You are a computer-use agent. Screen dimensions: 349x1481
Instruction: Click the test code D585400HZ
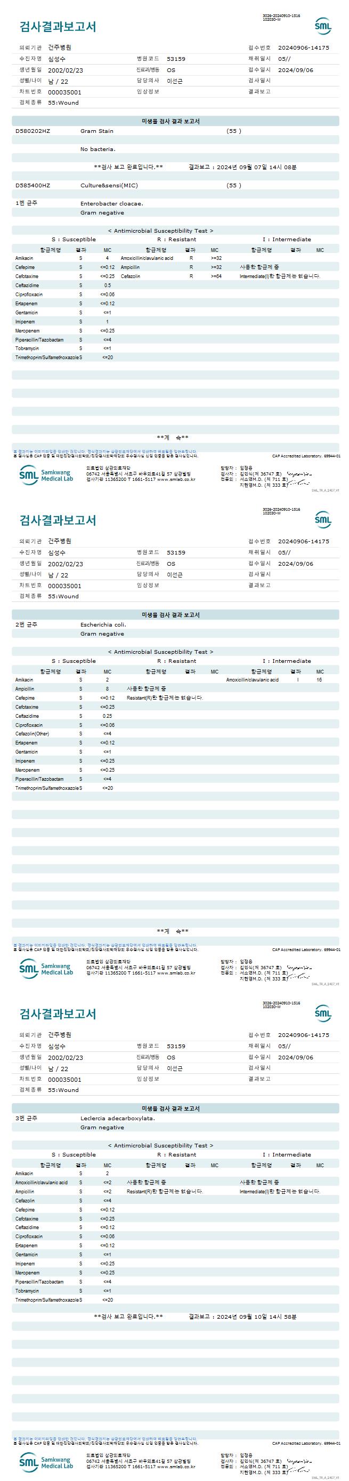click(33, 185)
